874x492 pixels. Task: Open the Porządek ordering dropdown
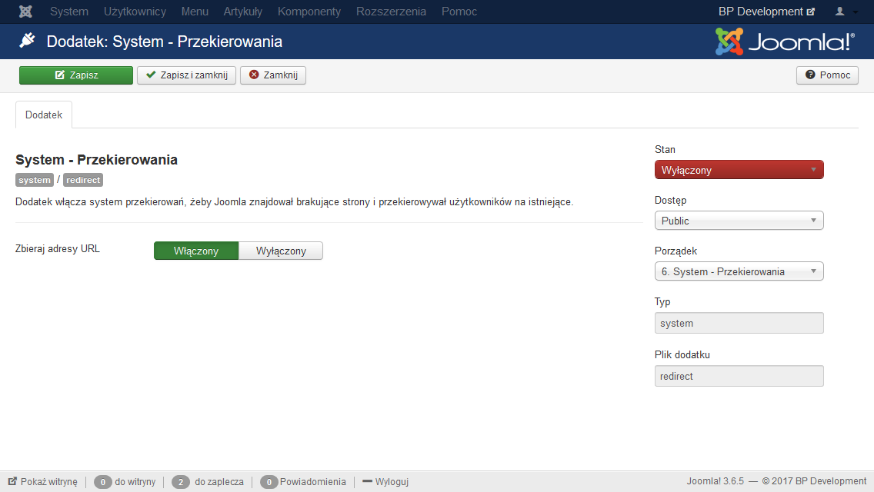739,271
